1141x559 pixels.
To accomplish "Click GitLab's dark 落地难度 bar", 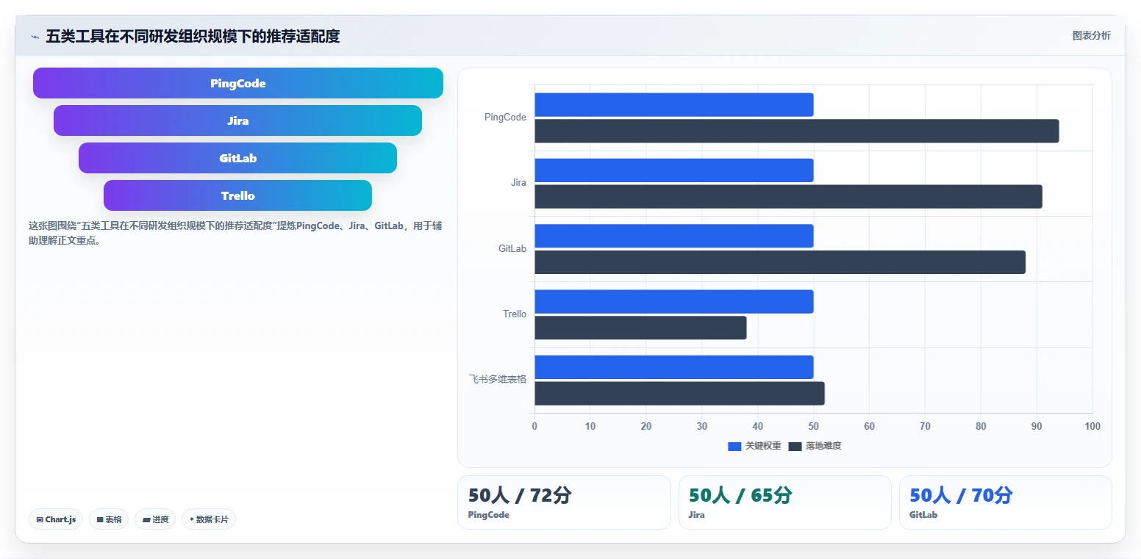I will [780, 262].
